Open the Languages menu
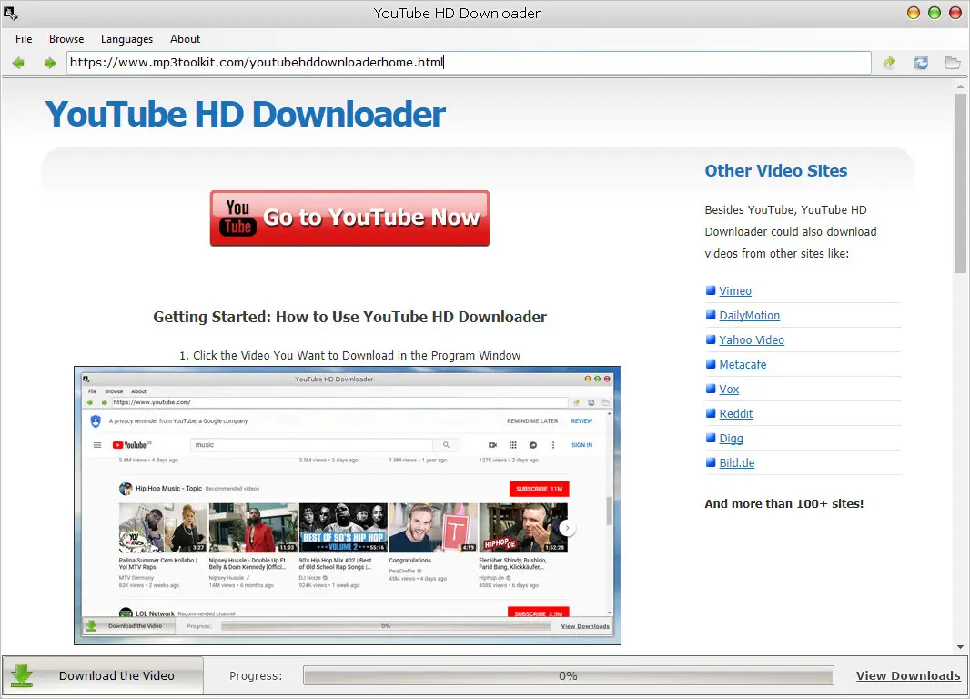 pos(126,39)
